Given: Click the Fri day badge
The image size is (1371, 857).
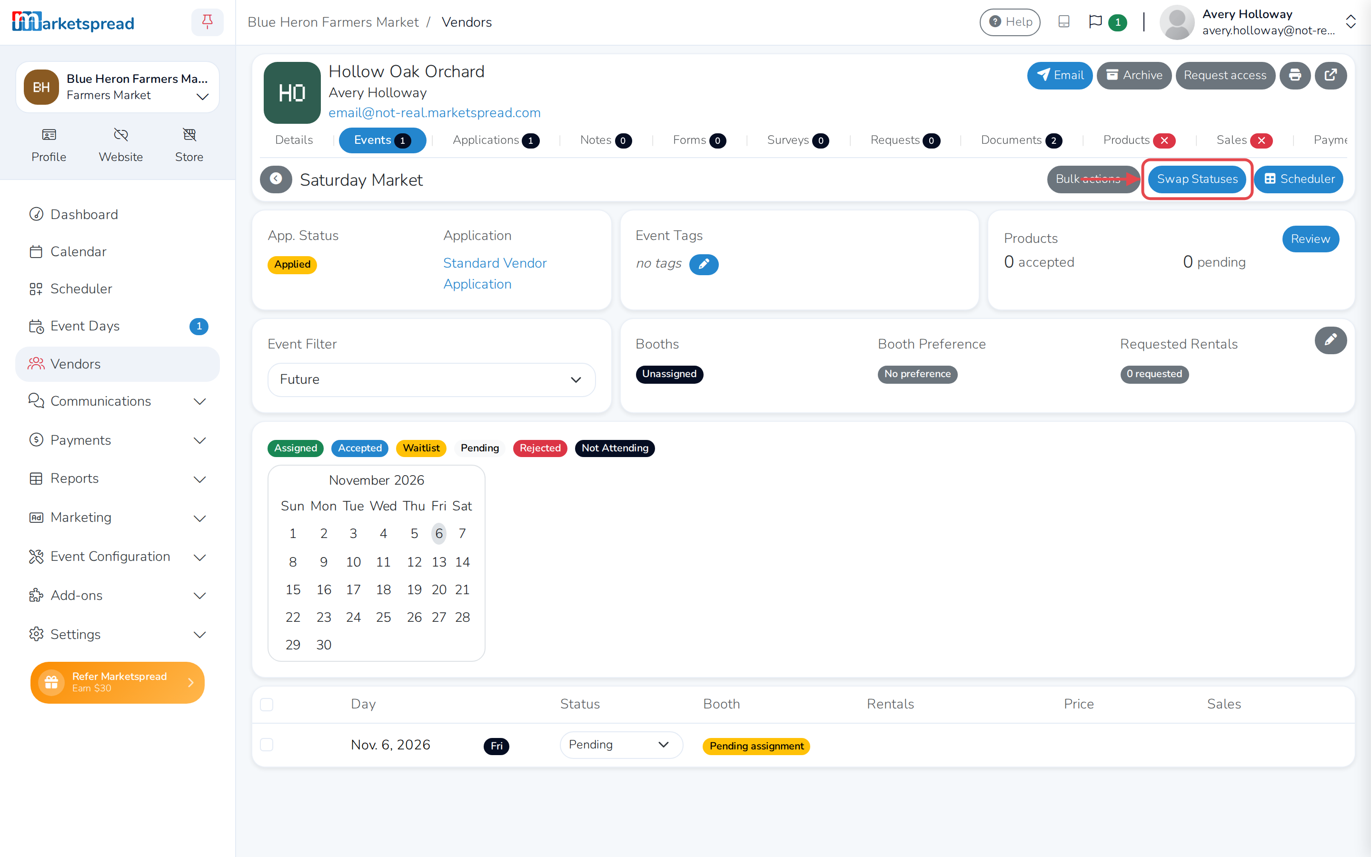Looking at the screenshot, I should point(497,746).
